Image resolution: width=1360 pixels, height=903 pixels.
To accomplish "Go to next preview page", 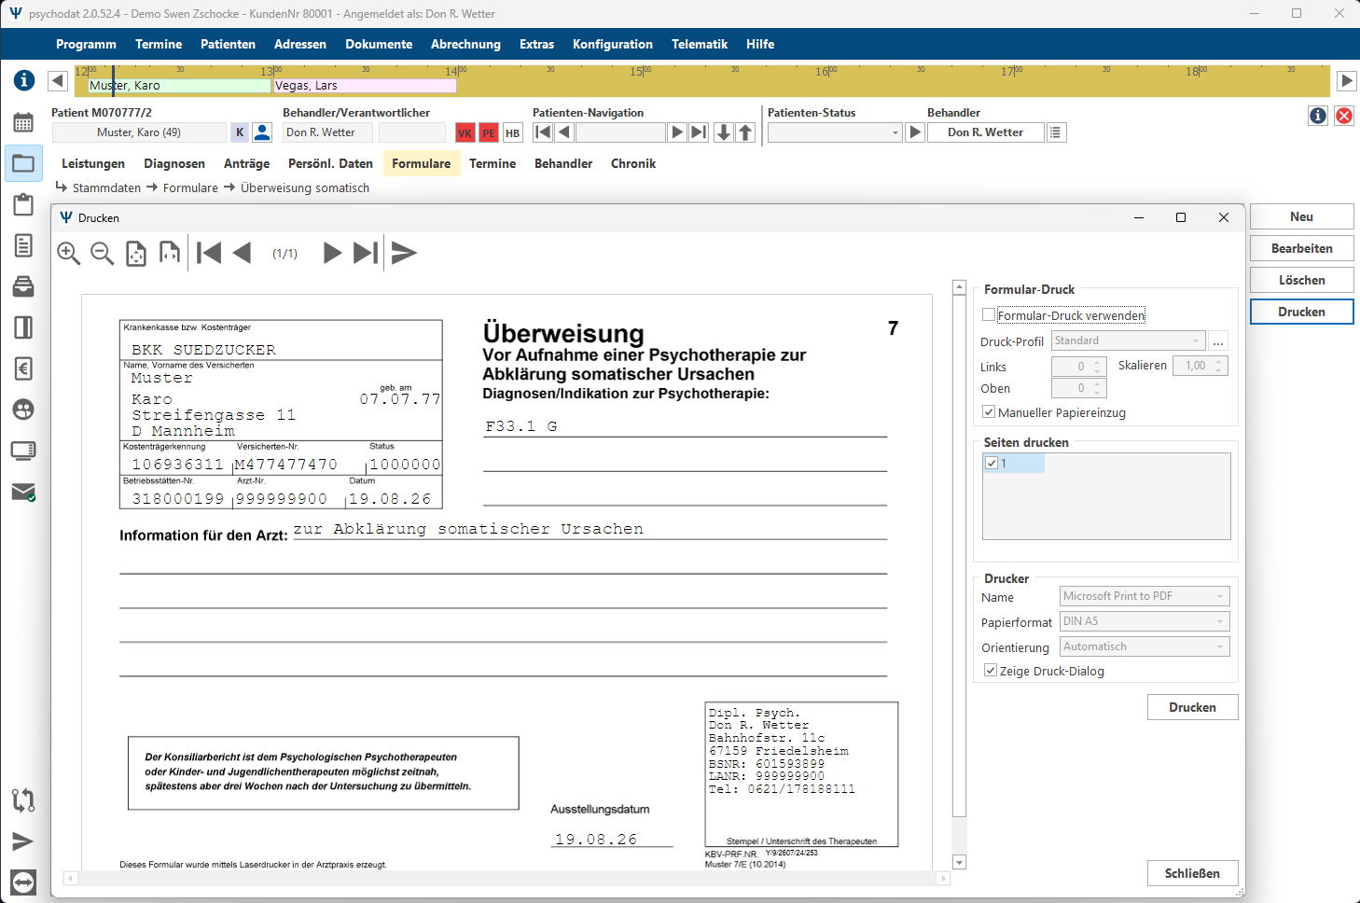I will coord(332,253).
